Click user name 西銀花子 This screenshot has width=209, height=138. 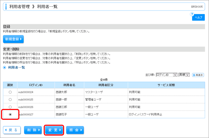click(x=61, y=115)
